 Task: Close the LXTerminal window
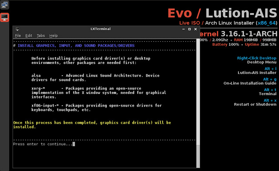point(196,29)
